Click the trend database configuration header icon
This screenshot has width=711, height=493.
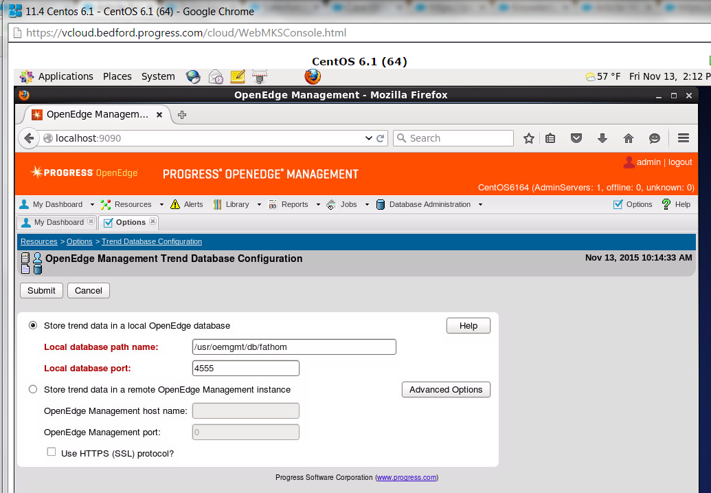tap(32, 263)
